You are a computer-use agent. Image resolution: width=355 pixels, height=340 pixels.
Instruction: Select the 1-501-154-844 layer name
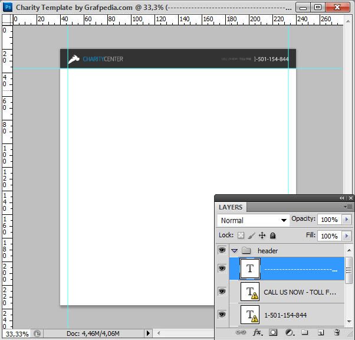tap(285, 315)
